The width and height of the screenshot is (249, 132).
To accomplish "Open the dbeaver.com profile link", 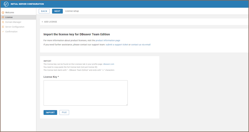I will pyautogui.click(x=109, y=64).
